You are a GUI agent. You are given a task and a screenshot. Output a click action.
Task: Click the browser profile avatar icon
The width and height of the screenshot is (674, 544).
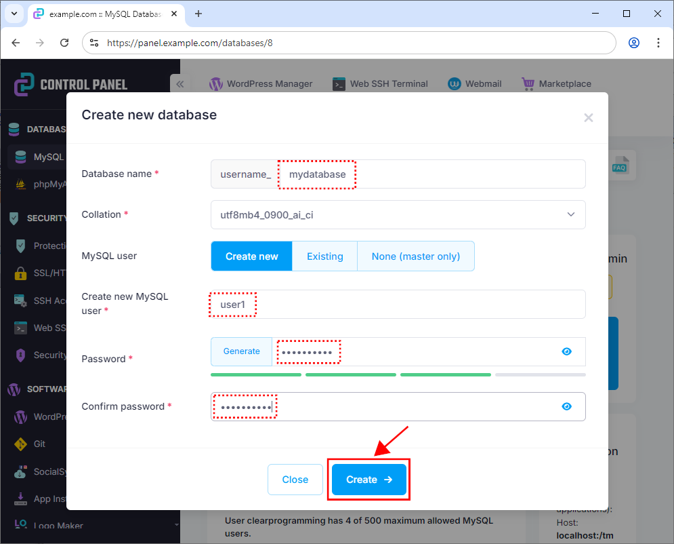(634, 43)
